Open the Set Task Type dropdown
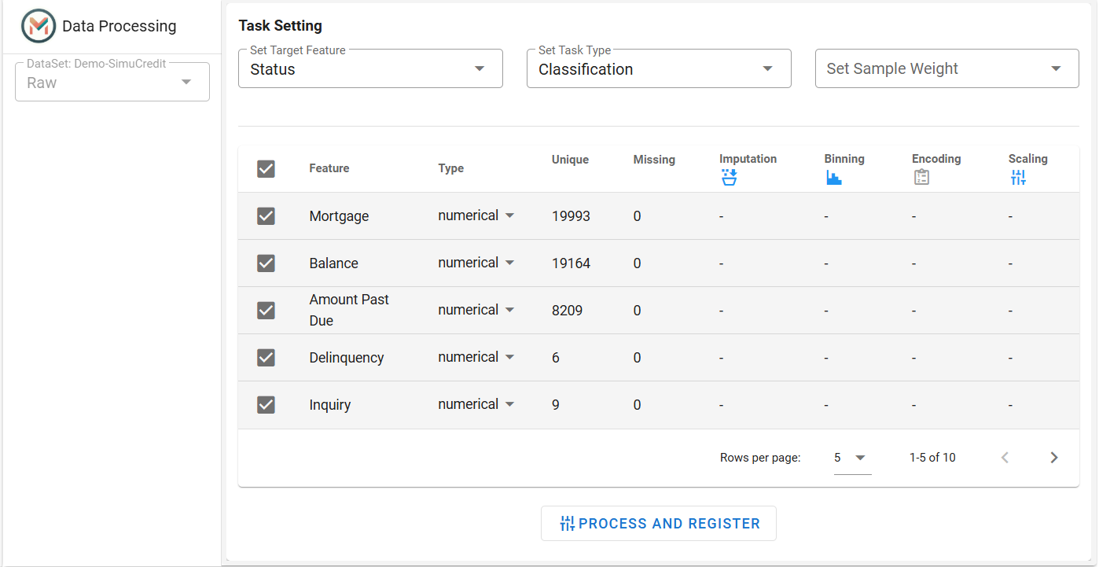The height and width of the screenshot is (567, 1099). 659,68
